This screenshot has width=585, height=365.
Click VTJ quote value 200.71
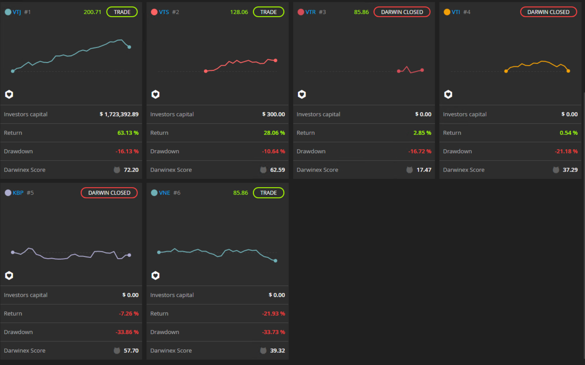pos(92,12)
